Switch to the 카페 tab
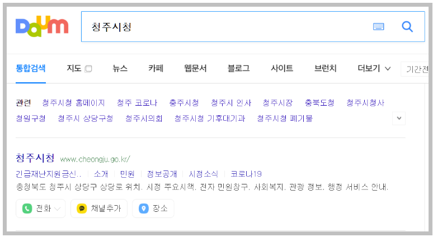 click(x=156, y=68)
